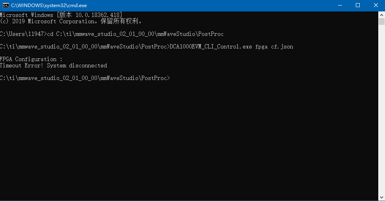385x201 pixels.
Task: Maximize the cmd.exe window
Action: [358, 6]
